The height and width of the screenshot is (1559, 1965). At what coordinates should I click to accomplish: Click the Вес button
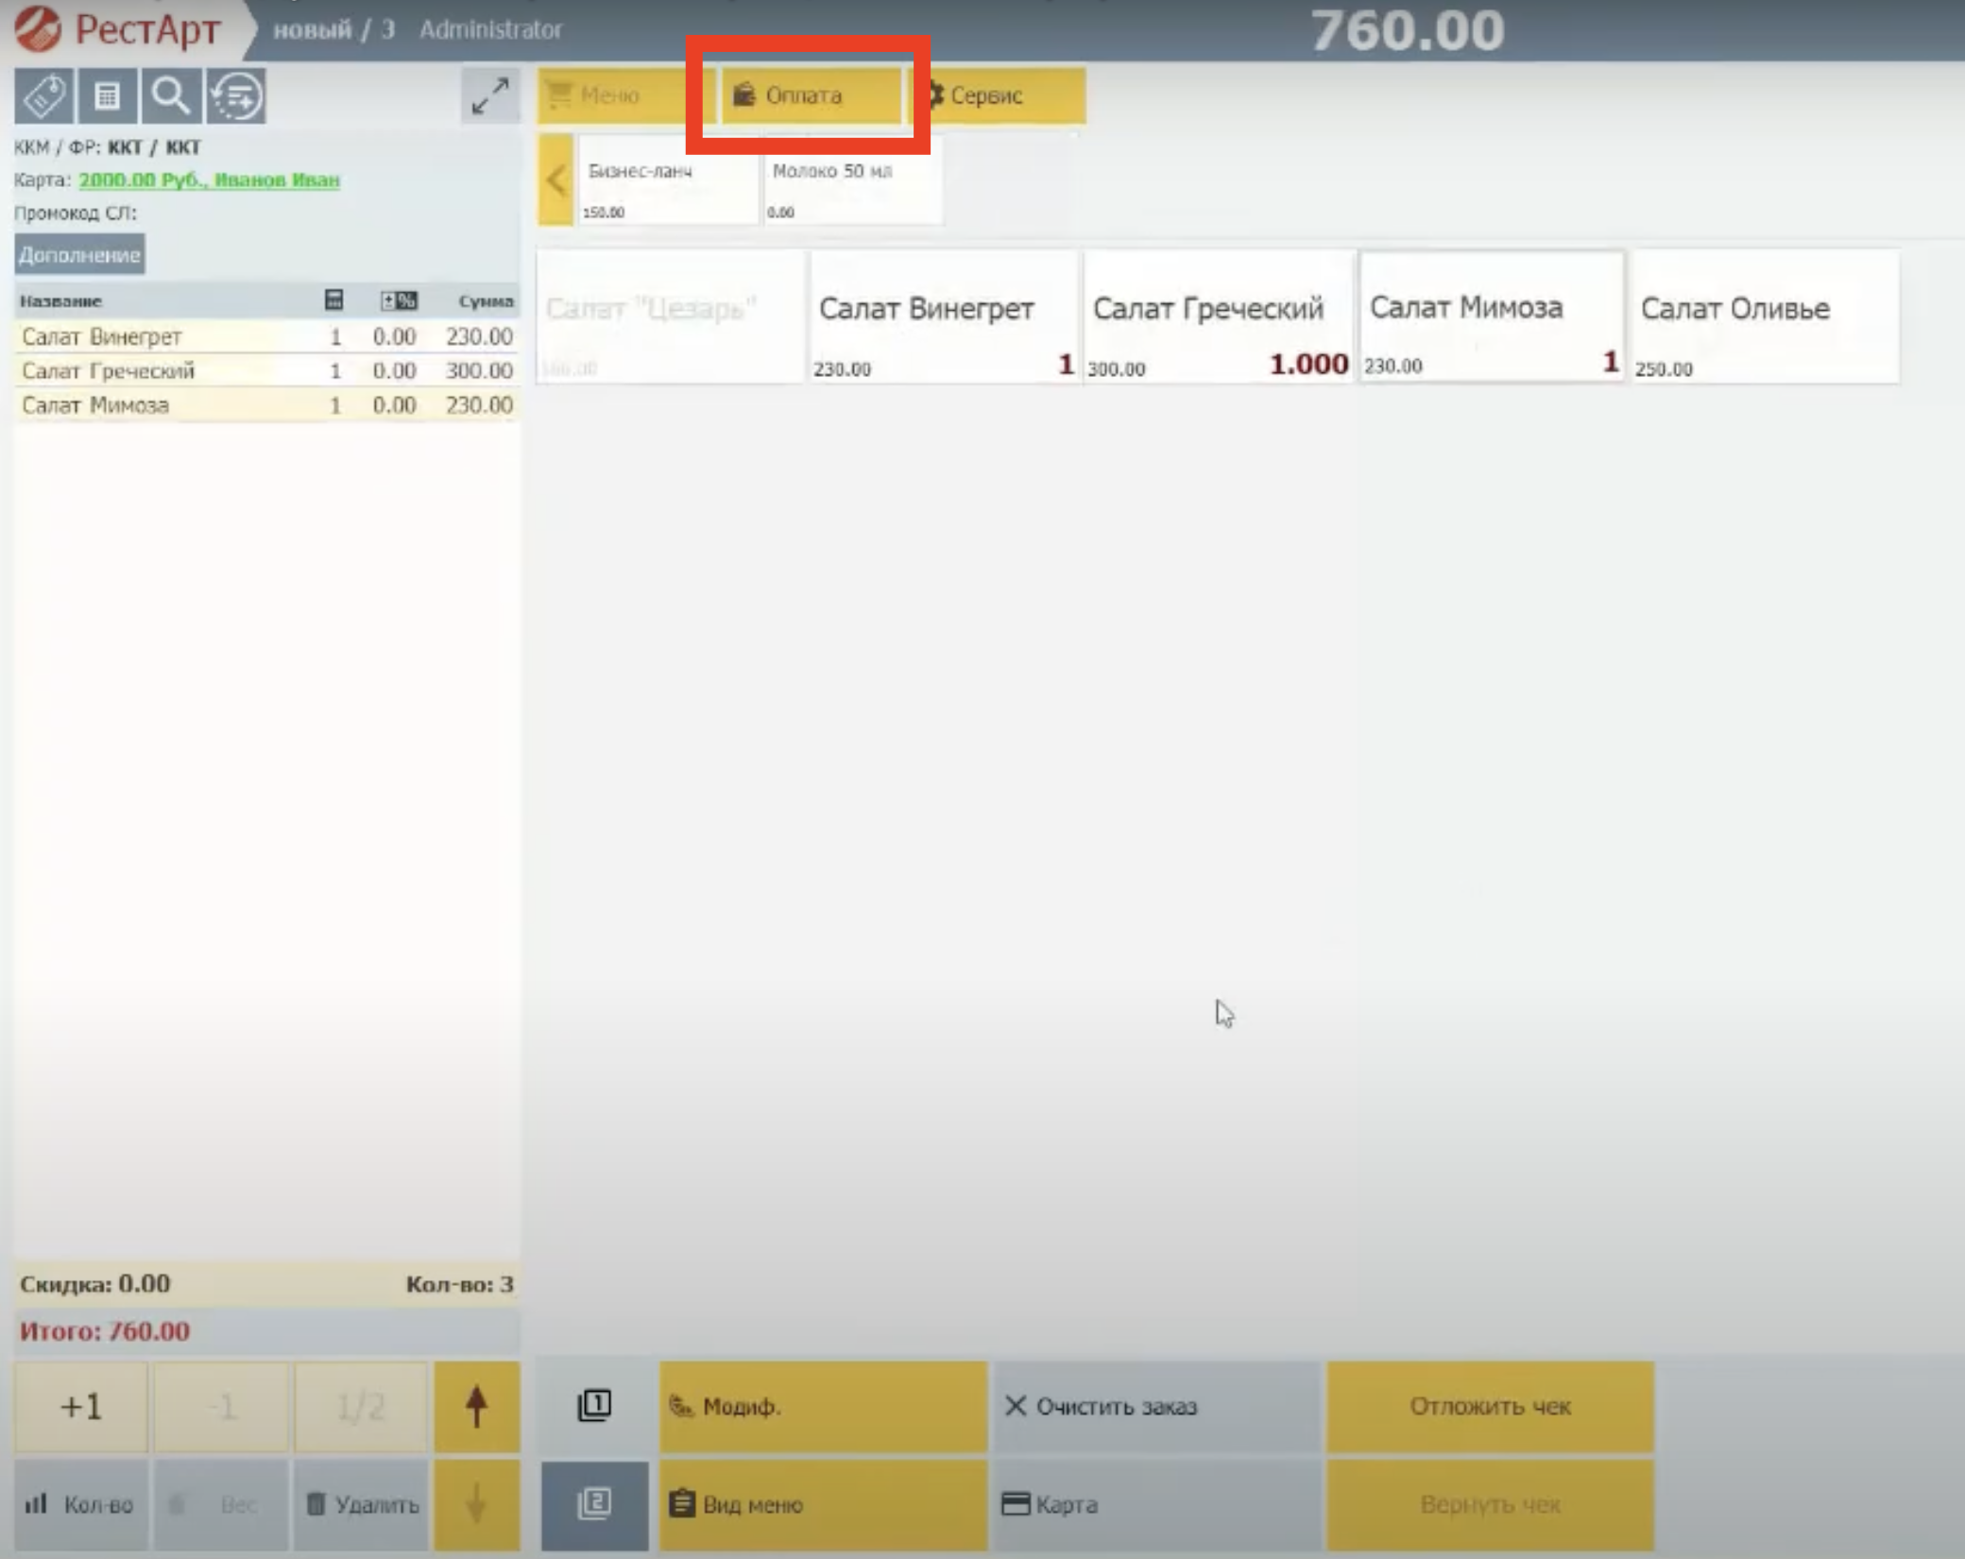[x=221, y=1504]
